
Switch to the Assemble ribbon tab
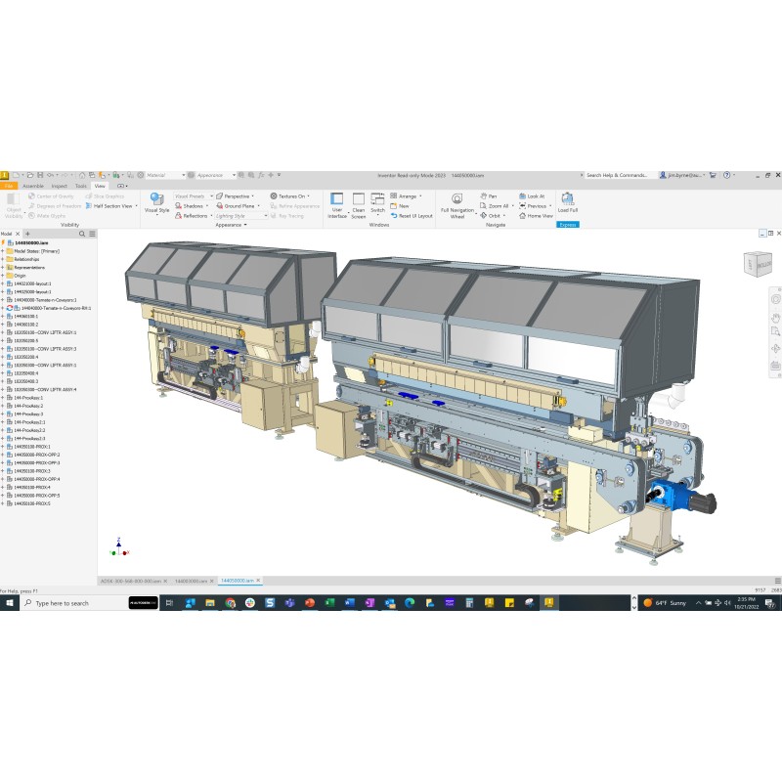(32, 186)
